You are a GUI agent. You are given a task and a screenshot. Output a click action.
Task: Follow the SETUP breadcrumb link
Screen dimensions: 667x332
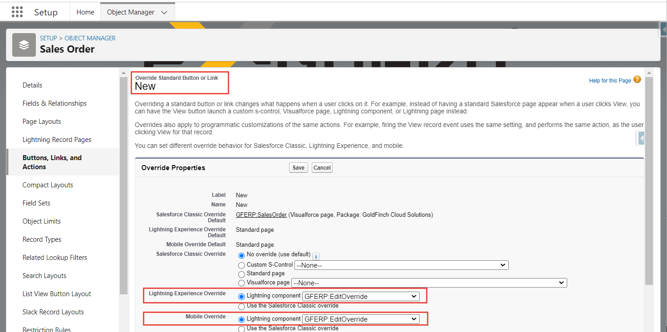tap(49, 38)
